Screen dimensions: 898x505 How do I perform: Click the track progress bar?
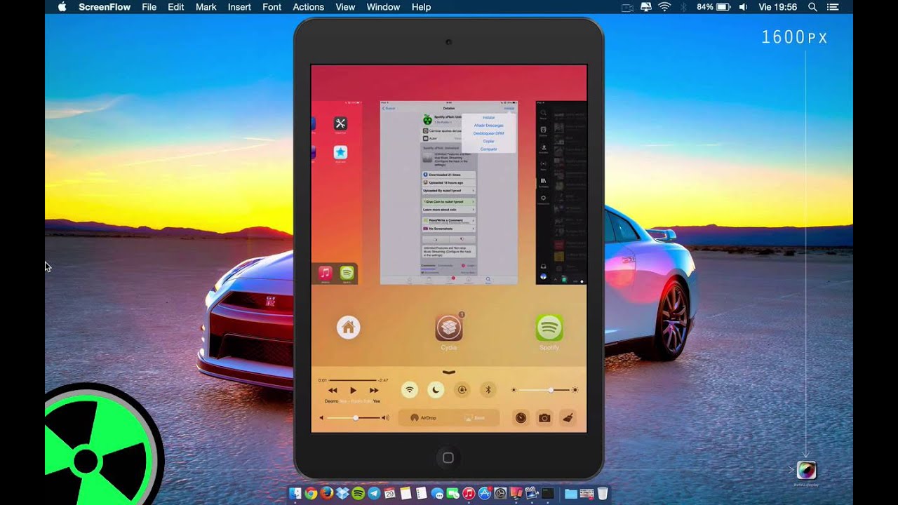[354, 380]
